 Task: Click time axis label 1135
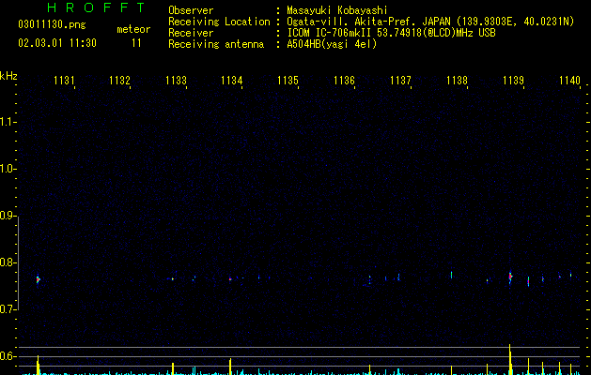288,81
